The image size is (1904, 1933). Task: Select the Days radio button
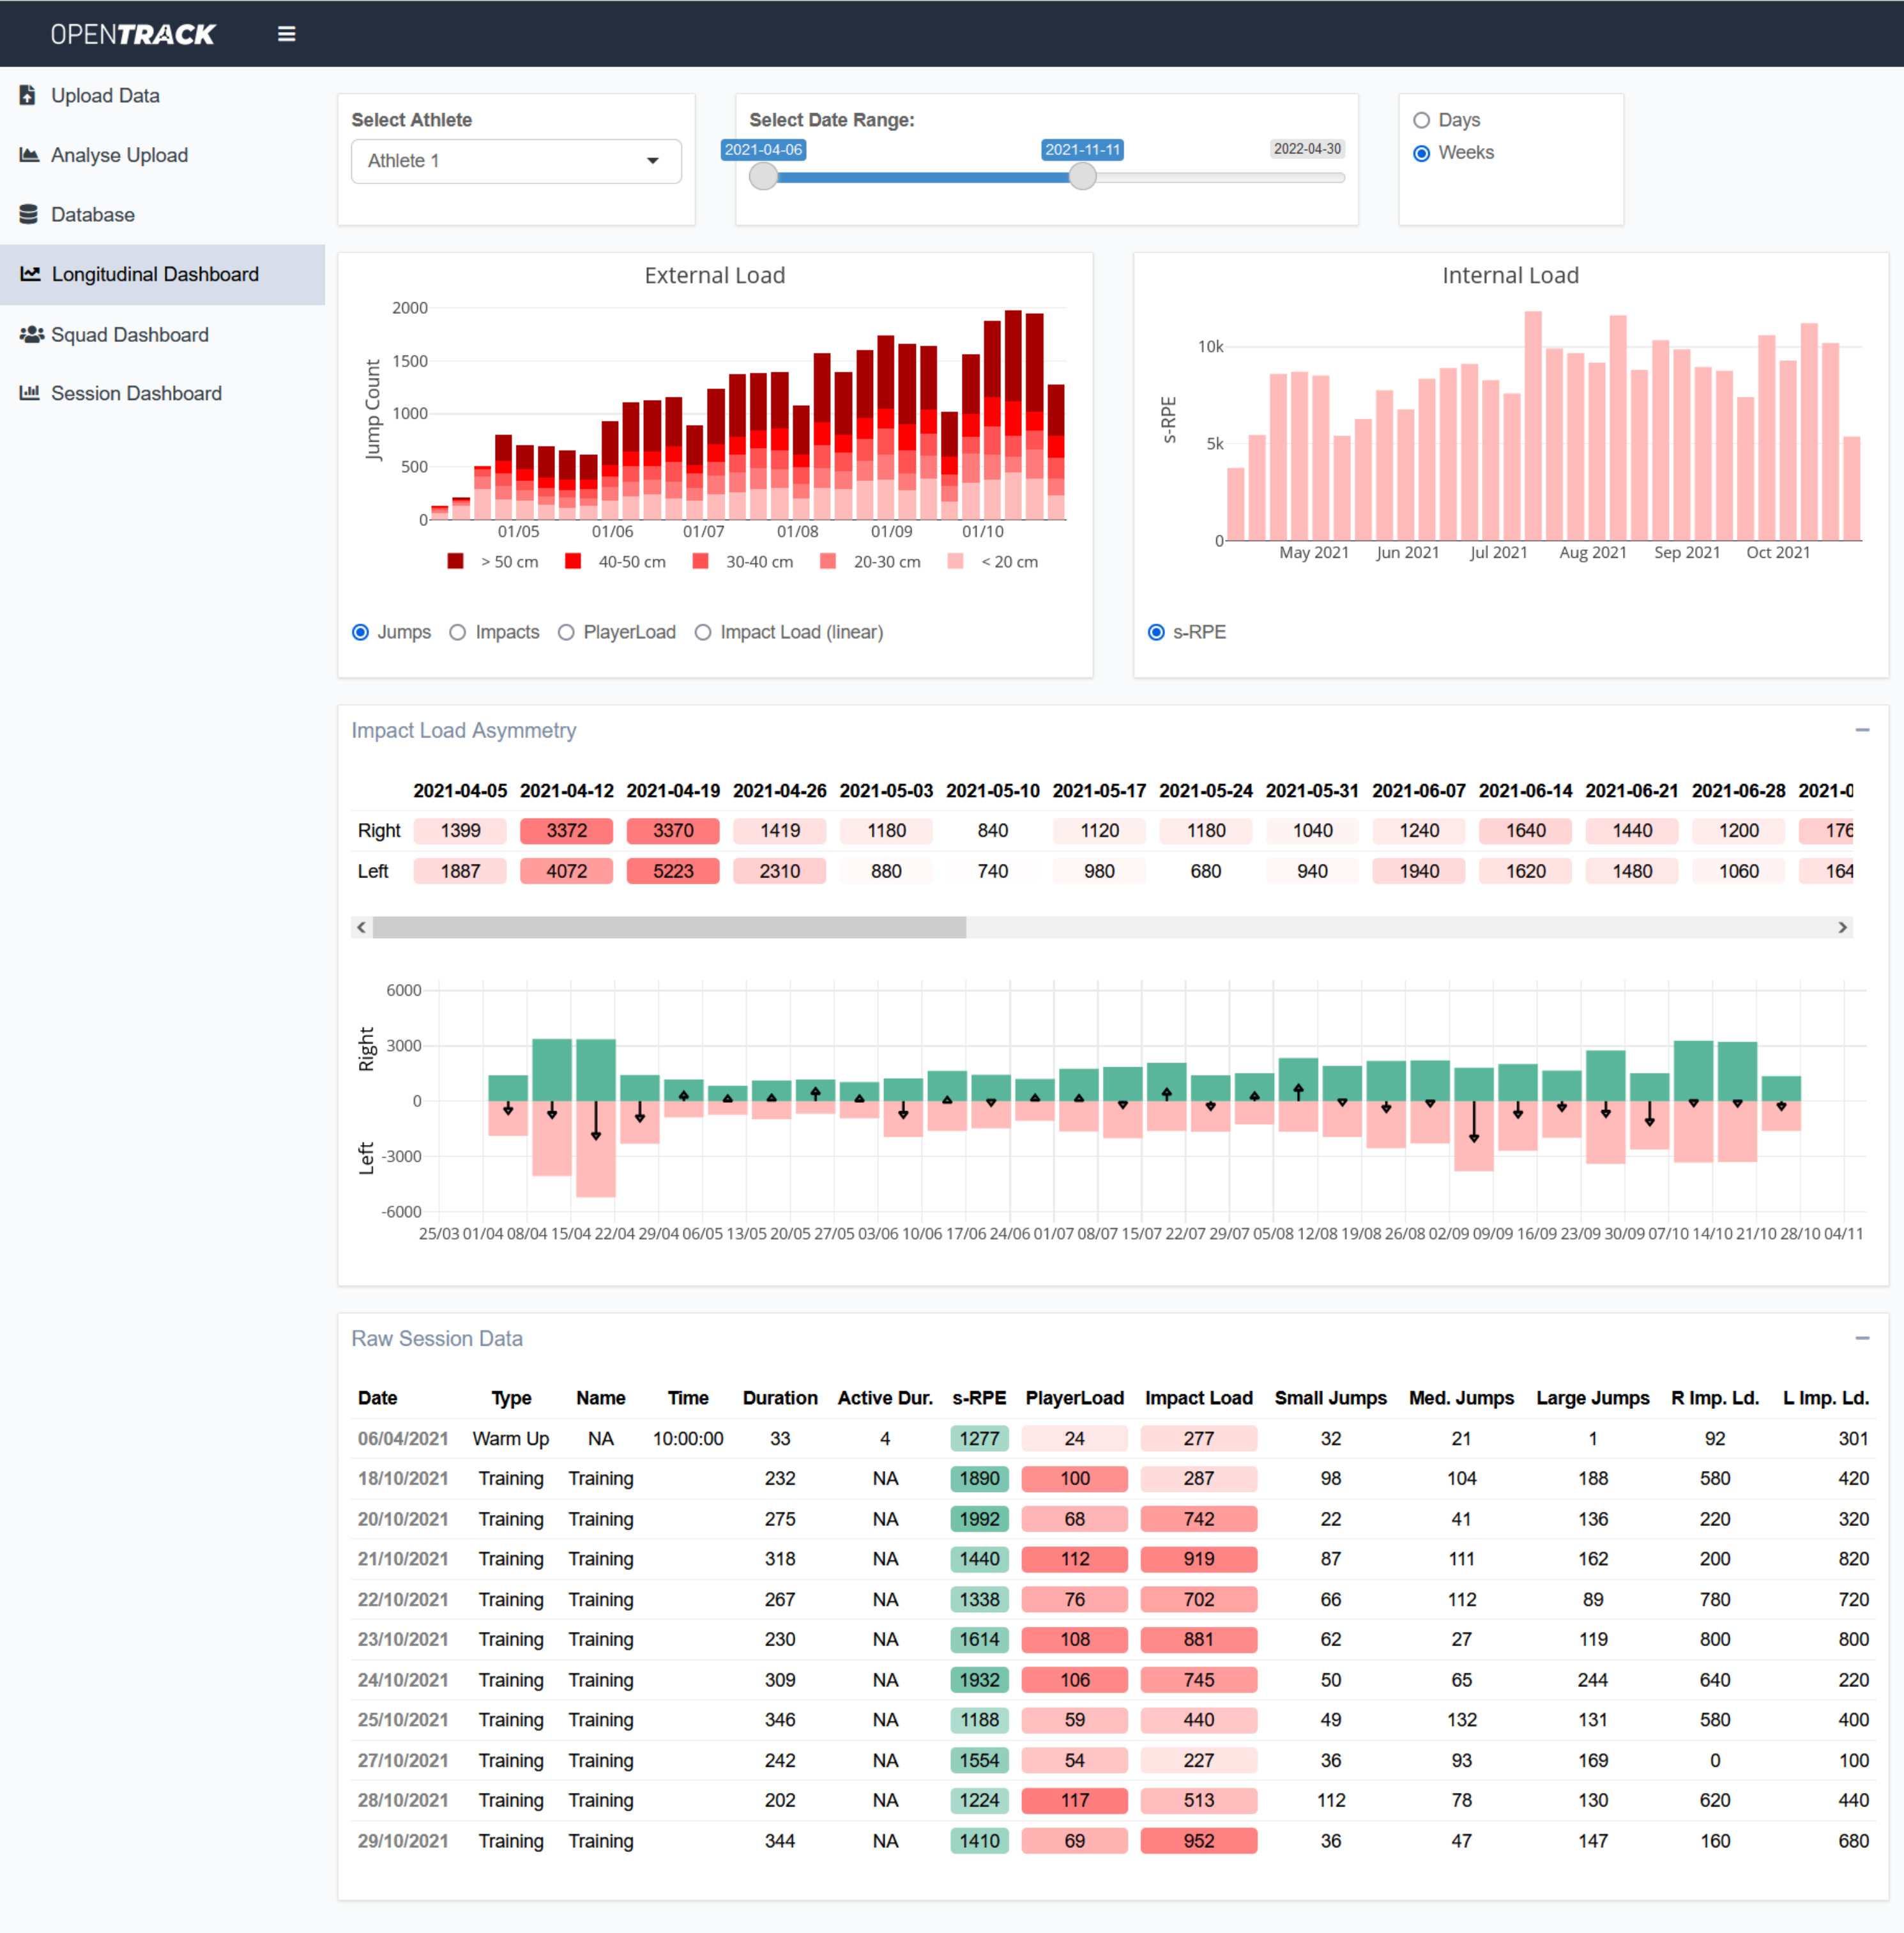tap(1421, 120)
